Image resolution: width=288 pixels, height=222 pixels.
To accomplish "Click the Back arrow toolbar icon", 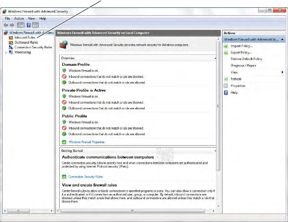I will (x=6, y=25).
